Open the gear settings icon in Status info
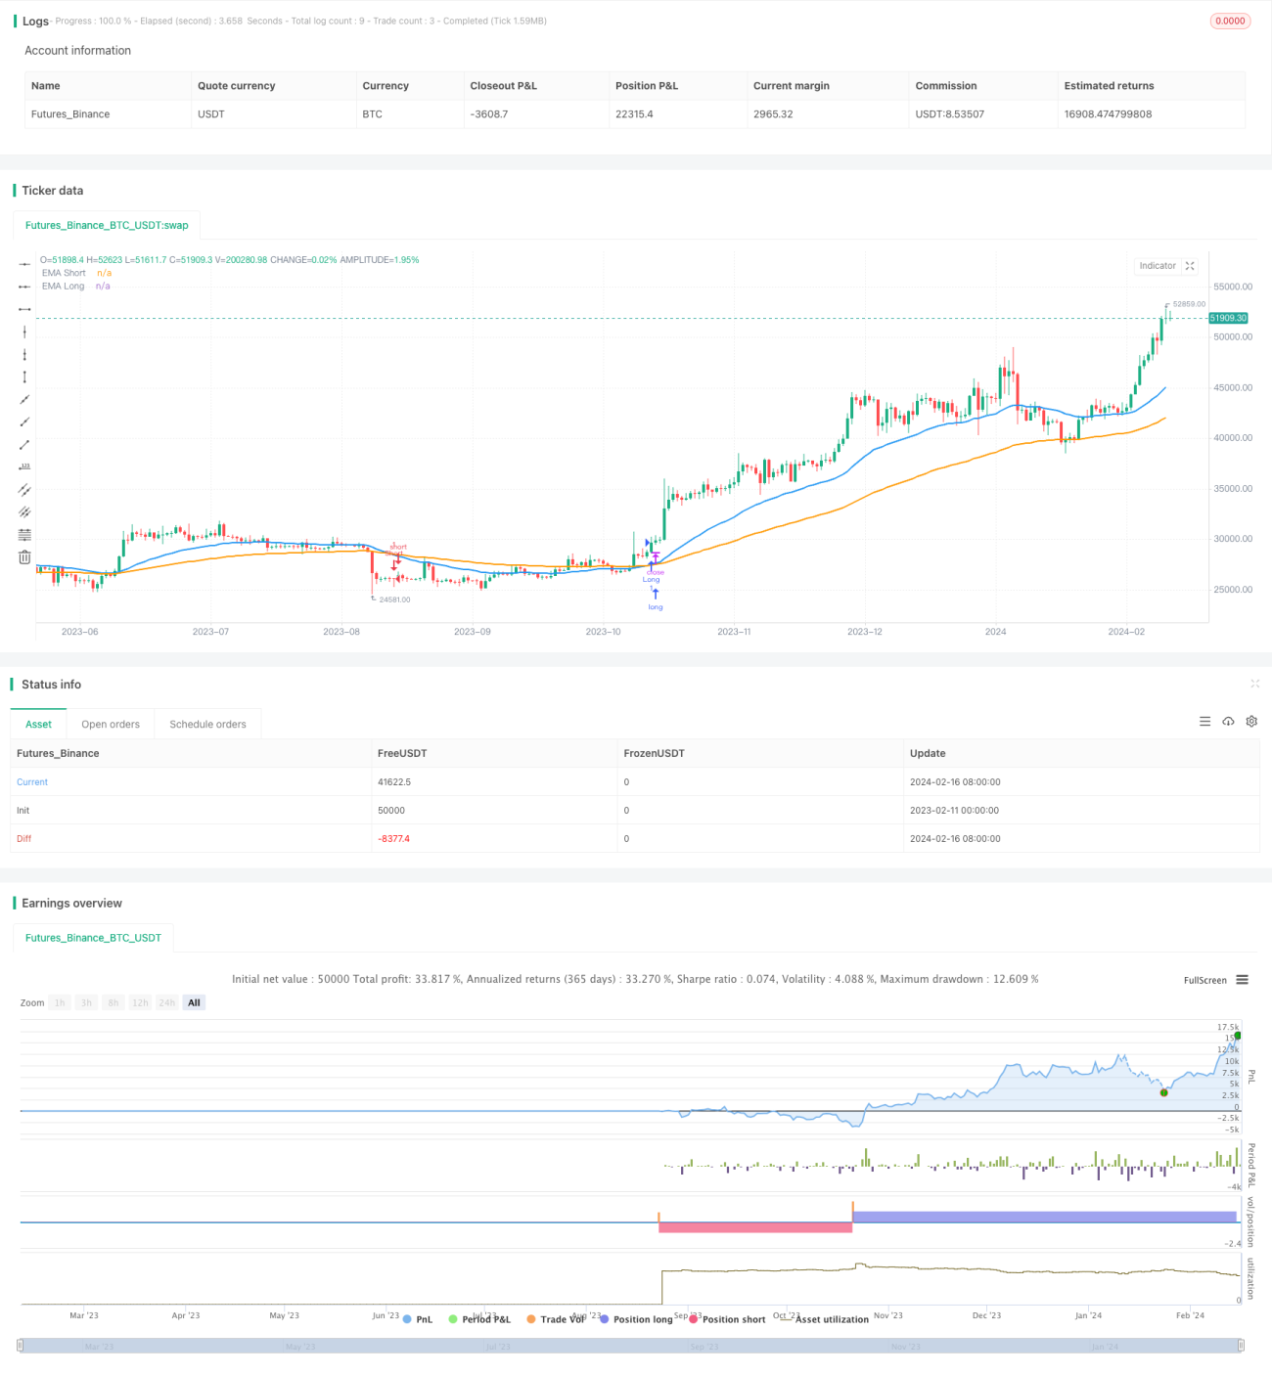 (x=1251, y=722)
